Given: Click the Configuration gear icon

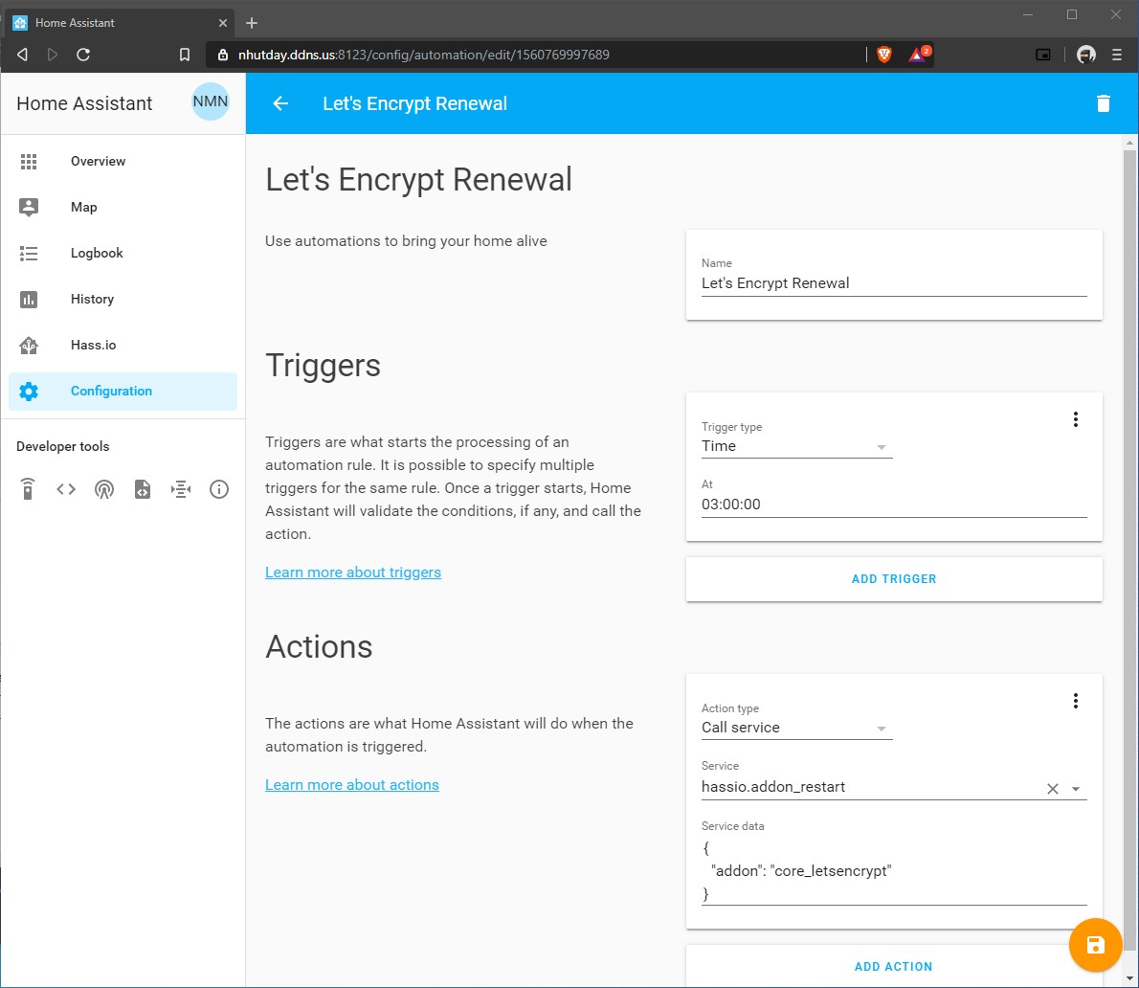Looking at the screenshot, I should tap(29, 391).
